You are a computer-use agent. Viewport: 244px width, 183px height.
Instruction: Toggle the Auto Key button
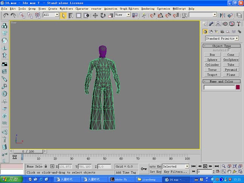pyautogui.click(x=155, y=166)
